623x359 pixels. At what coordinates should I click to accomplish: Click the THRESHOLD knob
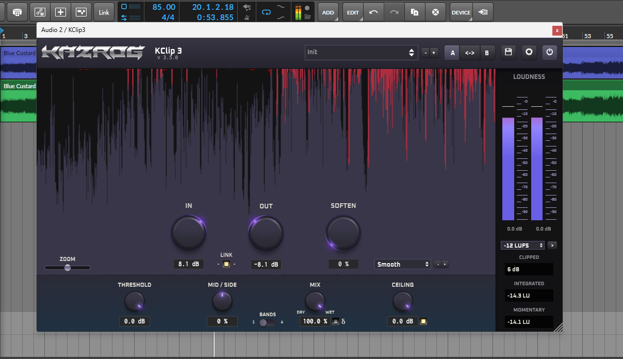click(x=135, y=301)
